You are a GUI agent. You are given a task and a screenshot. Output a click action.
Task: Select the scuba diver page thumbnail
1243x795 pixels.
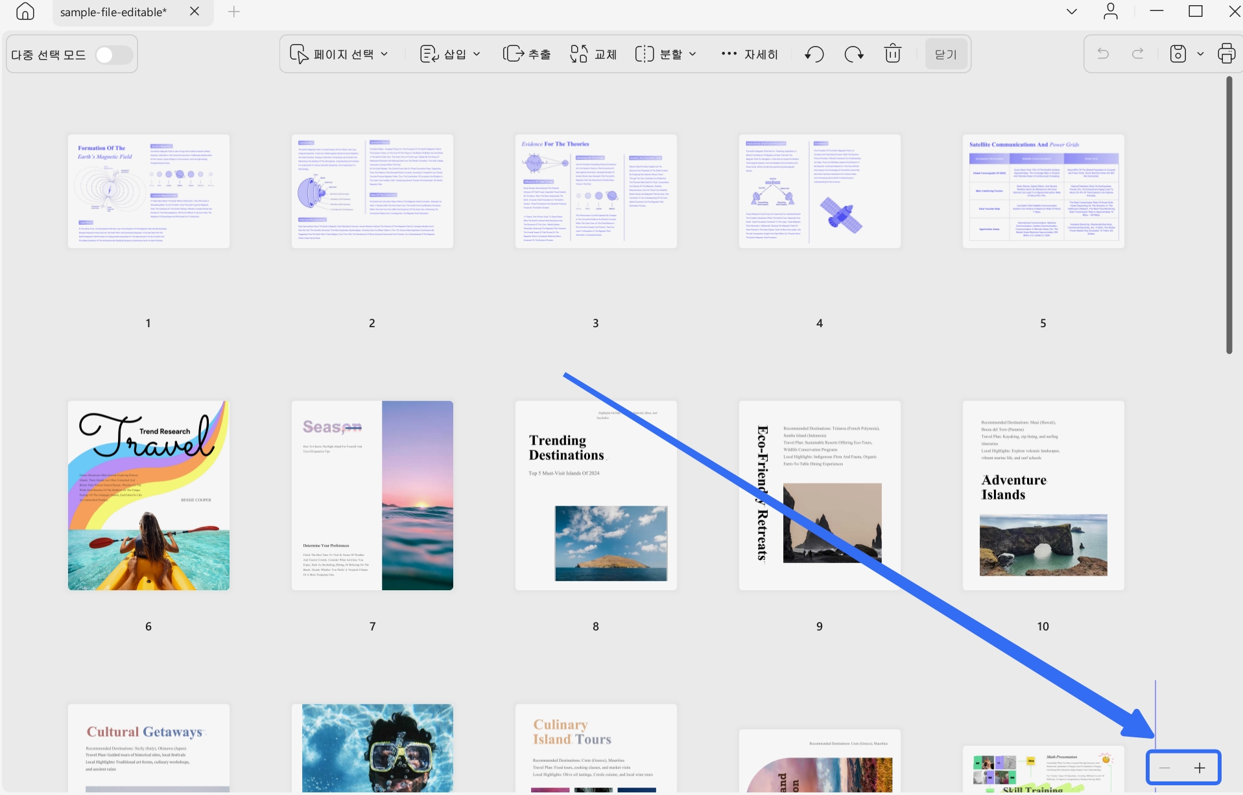tap(372, 748)
